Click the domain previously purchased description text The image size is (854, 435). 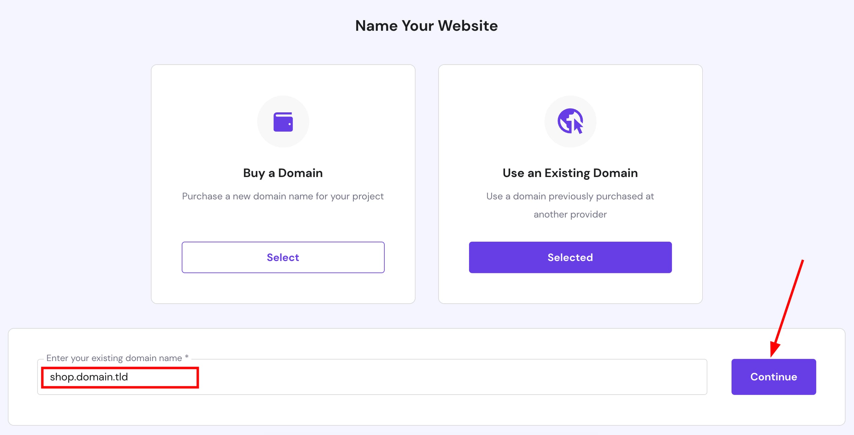570,196
